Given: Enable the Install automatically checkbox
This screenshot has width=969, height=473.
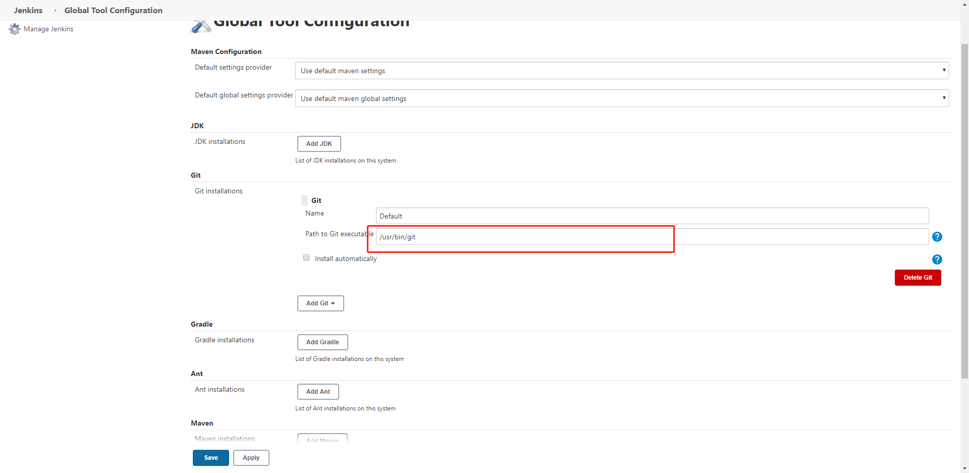Looking at the screenshot, I should click(x=306, y=257).
